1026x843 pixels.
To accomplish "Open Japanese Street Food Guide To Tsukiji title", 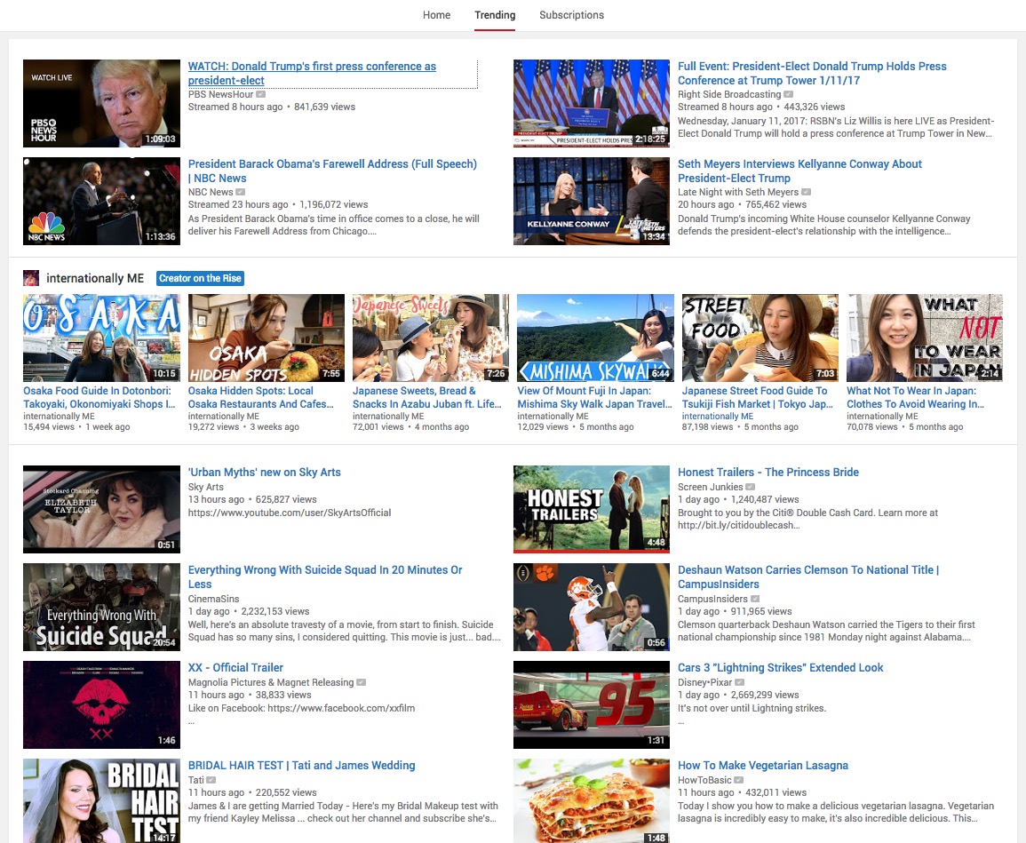I will tap(758, 397).
